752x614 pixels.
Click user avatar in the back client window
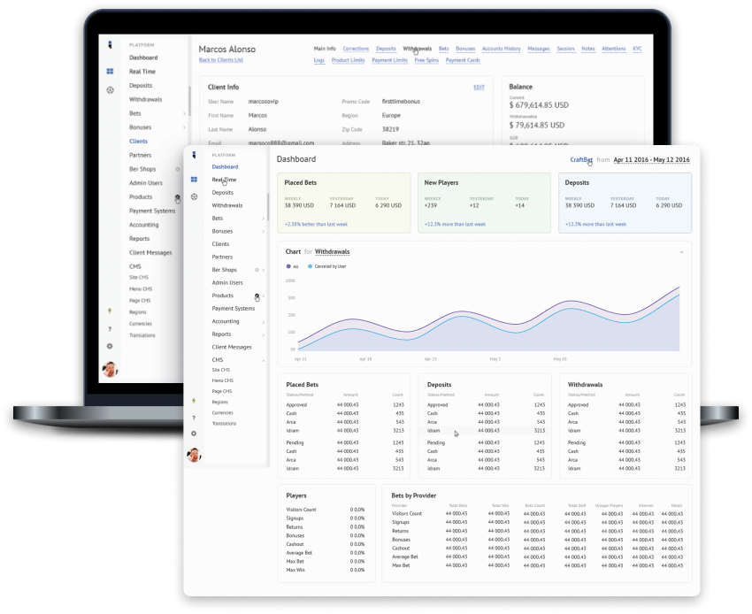(110, 369)
